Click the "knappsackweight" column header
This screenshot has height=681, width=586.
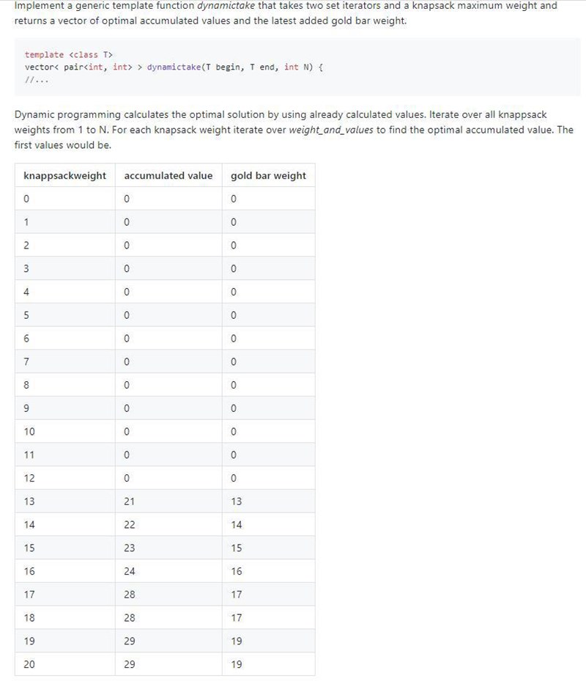tap(64, 175)
